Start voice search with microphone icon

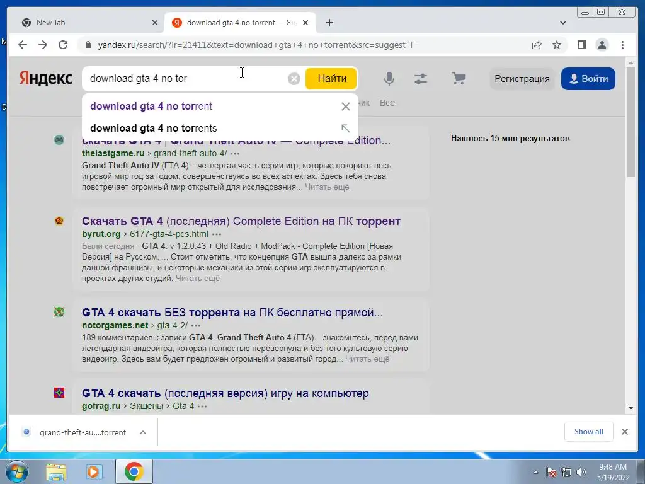[x=389, y=78]
